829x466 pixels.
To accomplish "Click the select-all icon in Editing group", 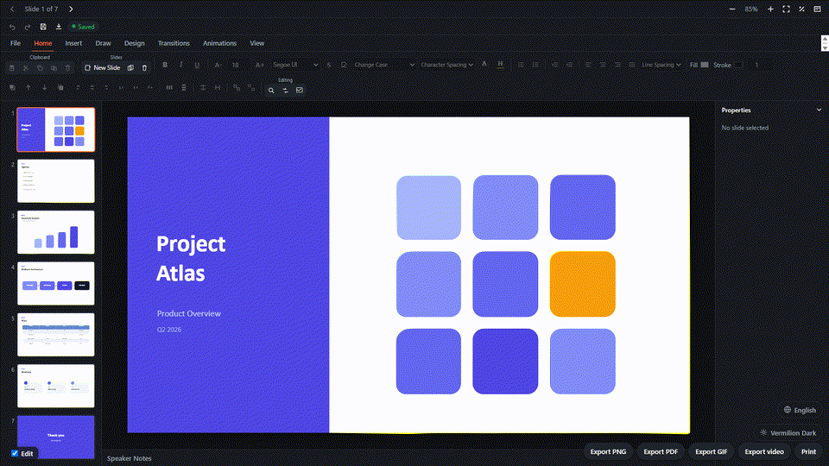I will (300, 91).
